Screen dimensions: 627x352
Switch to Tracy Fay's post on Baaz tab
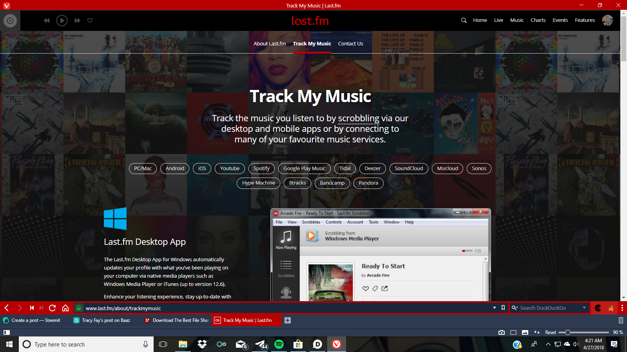pos(106,320)
